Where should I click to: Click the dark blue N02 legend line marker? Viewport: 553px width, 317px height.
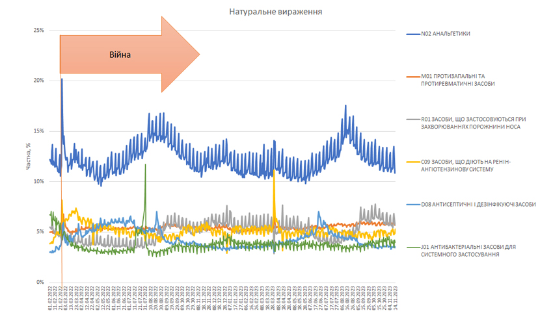tap(412, 34)
